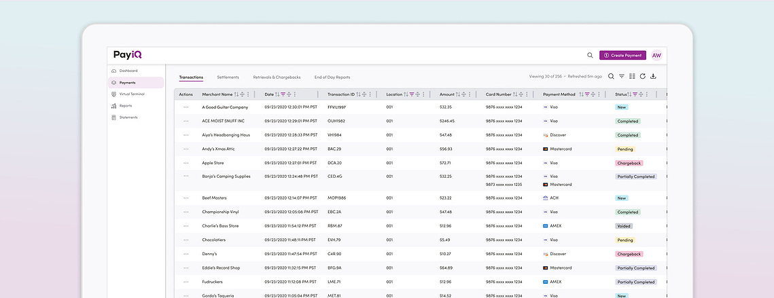Sort by Location column
Viewport: 774px width, 298px height.
pos(406,94)
